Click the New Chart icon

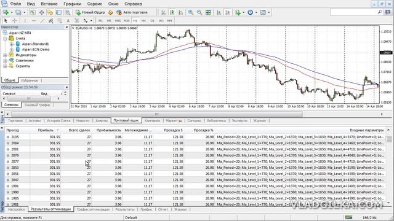6,12
